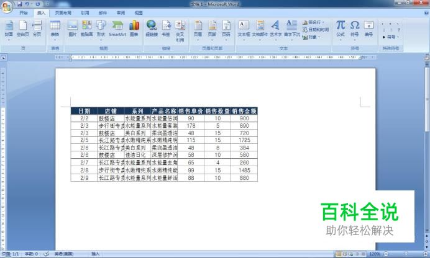Click Date and Time (日期和时间)
The image size is (430, 258).
click(316, 30)
